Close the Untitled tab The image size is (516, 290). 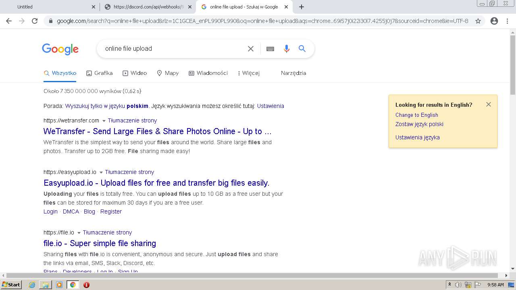[94, 7]
